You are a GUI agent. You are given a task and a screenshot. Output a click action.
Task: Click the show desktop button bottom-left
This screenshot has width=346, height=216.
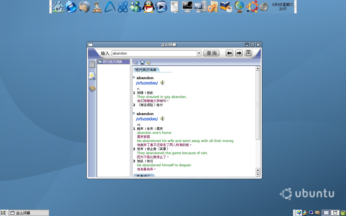3,213
